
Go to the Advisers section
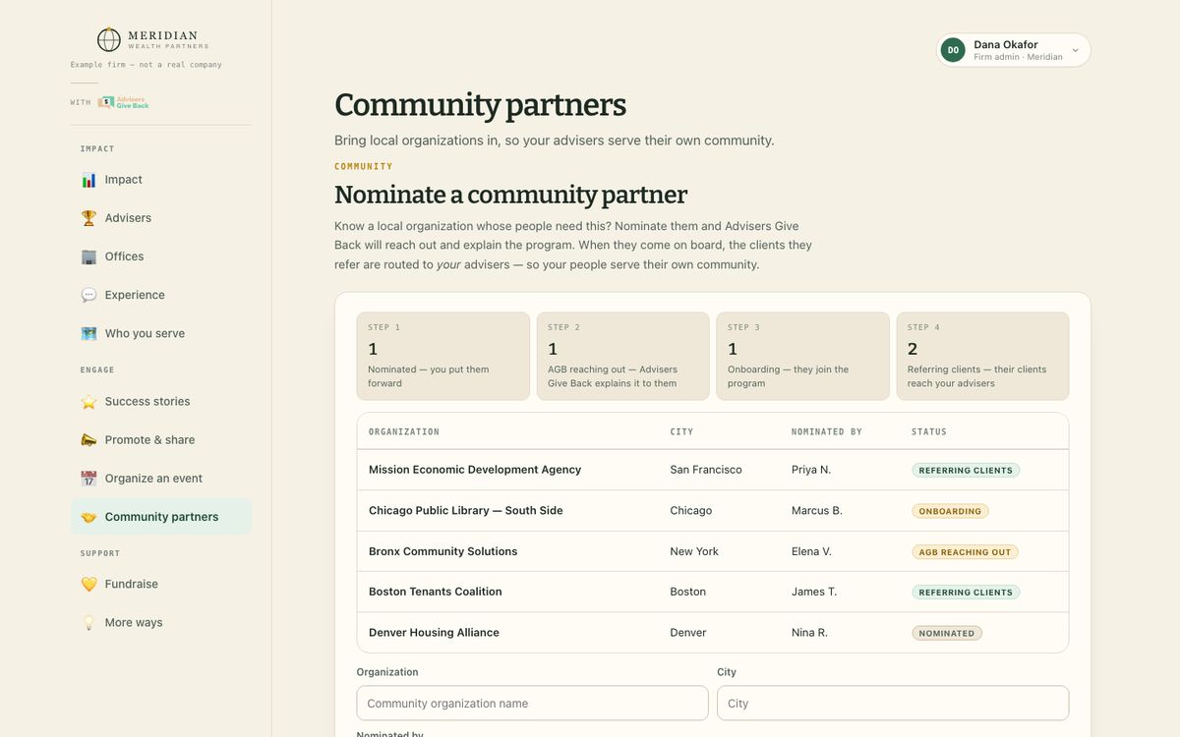tap(161, 218)
